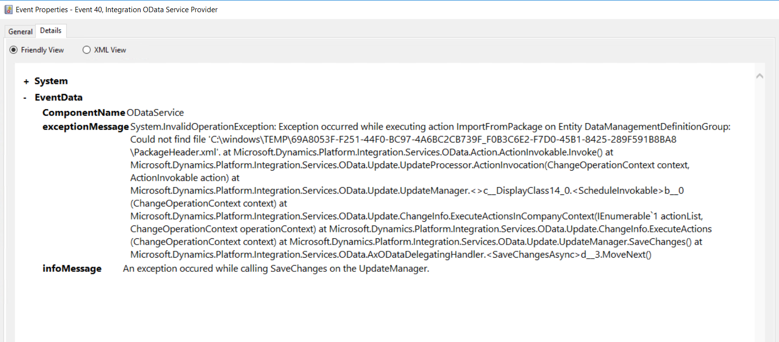Open the General tab

20,31
